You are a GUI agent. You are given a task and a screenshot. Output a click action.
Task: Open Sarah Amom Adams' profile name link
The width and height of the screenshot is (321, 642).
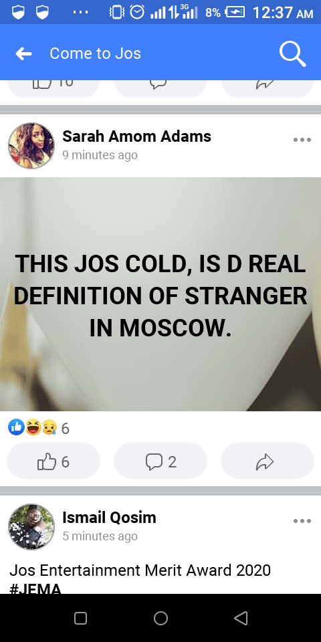coord(136,136)
